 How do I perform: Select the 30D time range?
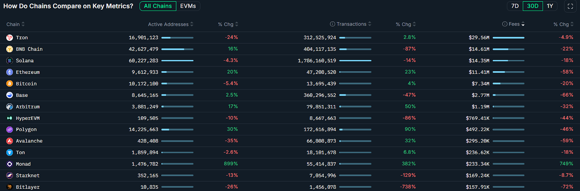[x=533, y=6]
